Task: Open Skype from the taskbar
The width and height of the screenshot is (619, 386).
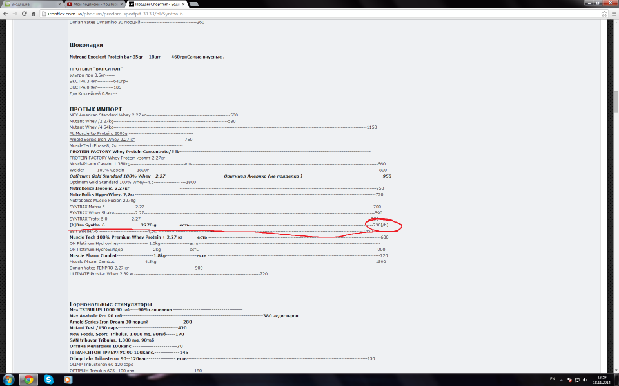Action: pos(49,380)
